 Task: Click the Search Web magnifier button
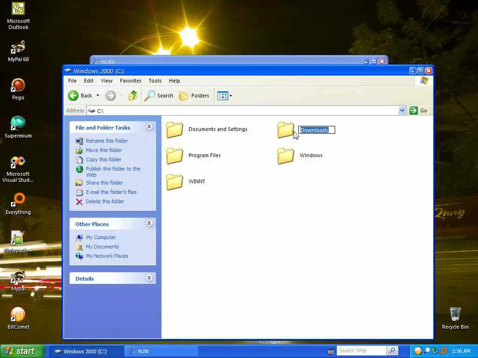tap(392, 351)
